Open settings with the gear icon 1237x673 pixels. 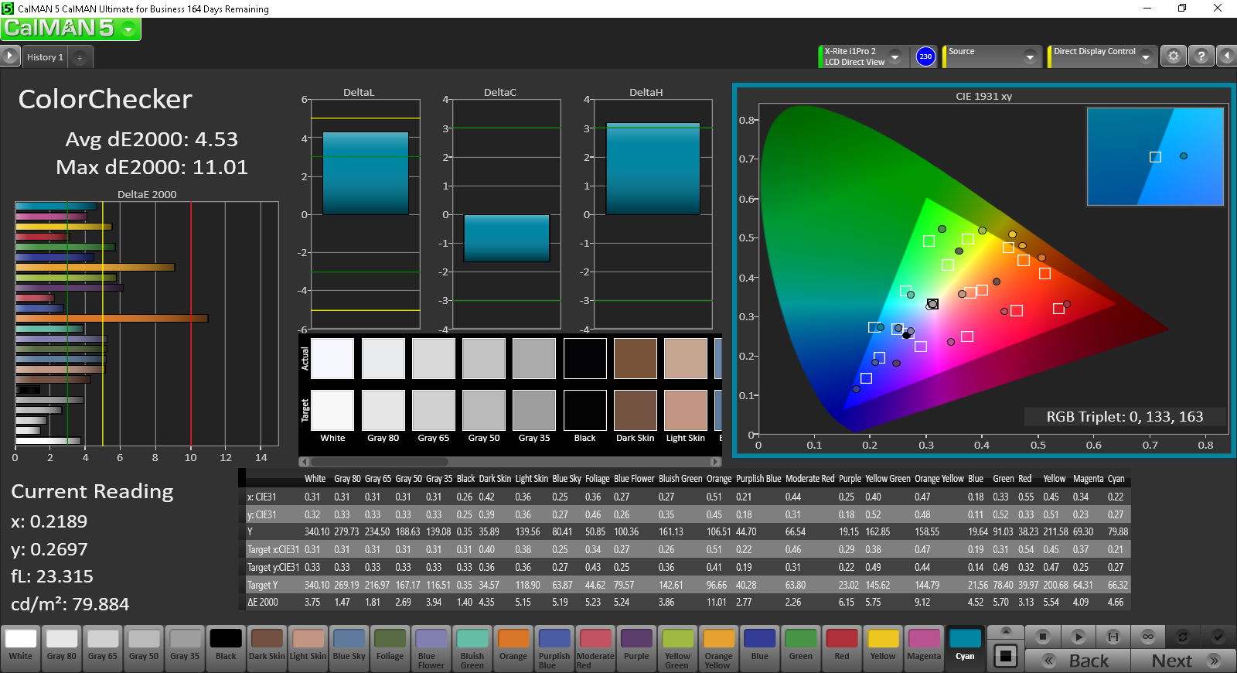pyautogui.click(x=1174, y=56)
